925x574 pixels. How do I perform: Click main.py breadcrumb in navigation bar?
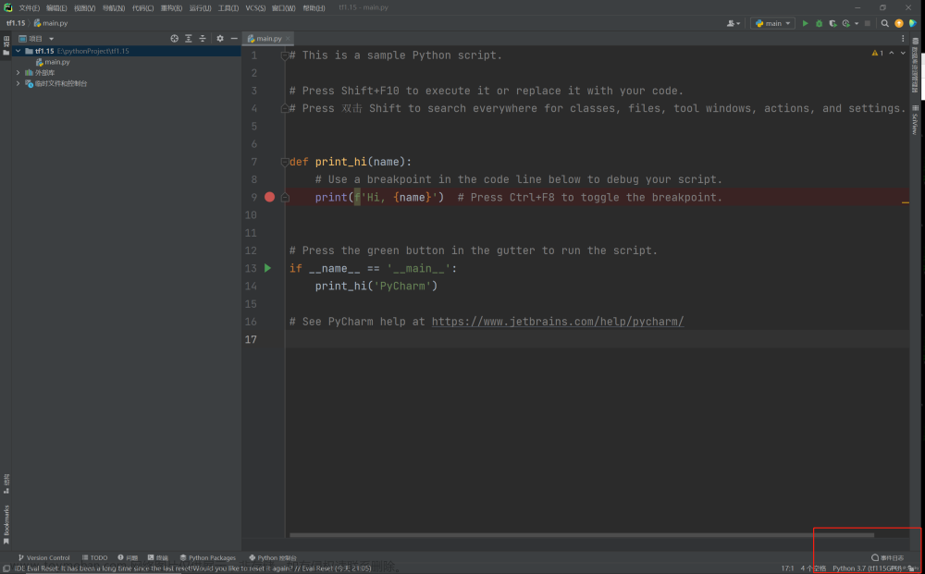tap(51, 23)
